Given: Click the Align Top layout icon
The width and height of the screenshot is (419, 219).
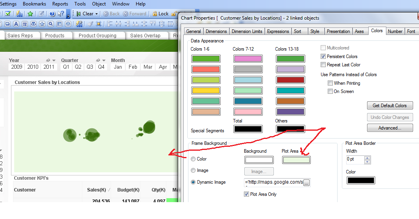Looking at the screenshot, I should click(153, 24).
